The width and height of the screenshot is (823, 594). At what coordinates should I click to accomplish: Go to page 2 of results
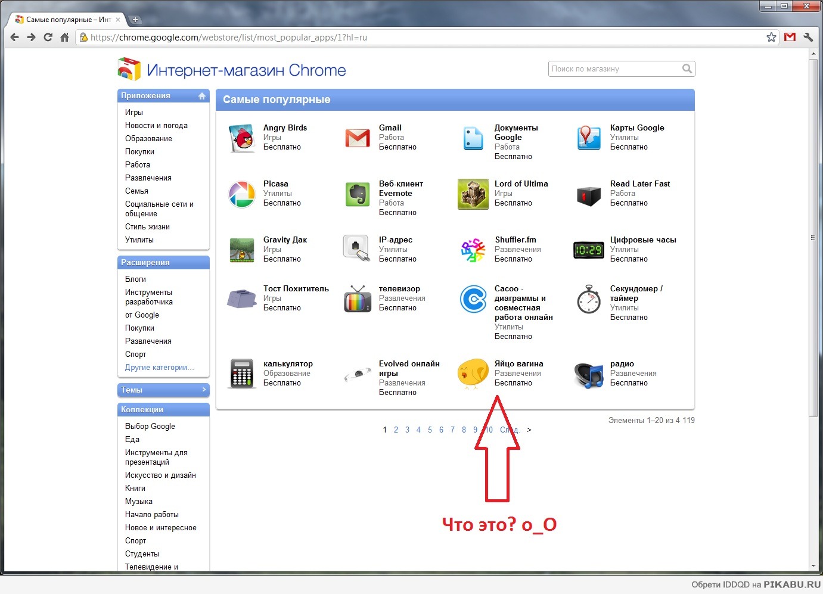click(x=396, y=430)
